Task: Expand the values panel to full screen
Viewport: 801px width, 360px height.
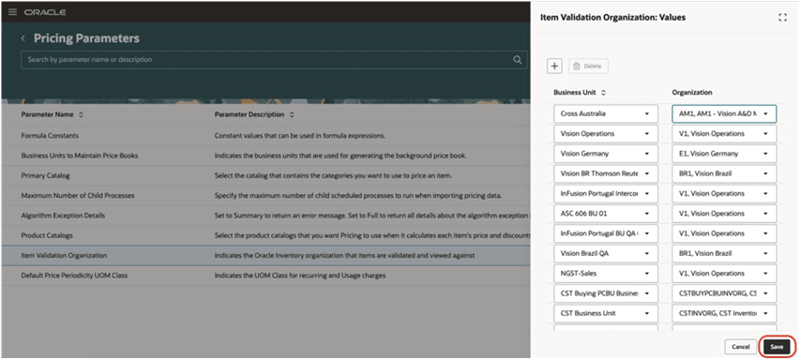Action: (x=782, y=18)
